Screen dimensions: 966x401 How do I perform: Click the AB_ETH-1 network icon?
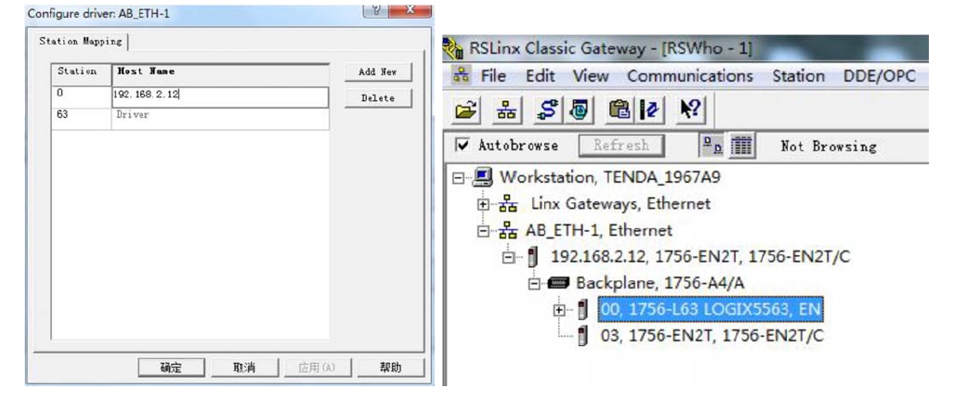click(508, 230)
